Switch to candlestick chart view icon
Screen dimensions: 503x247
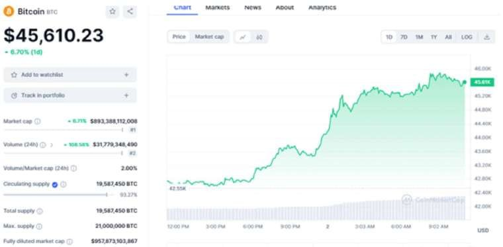coord(259,37)
